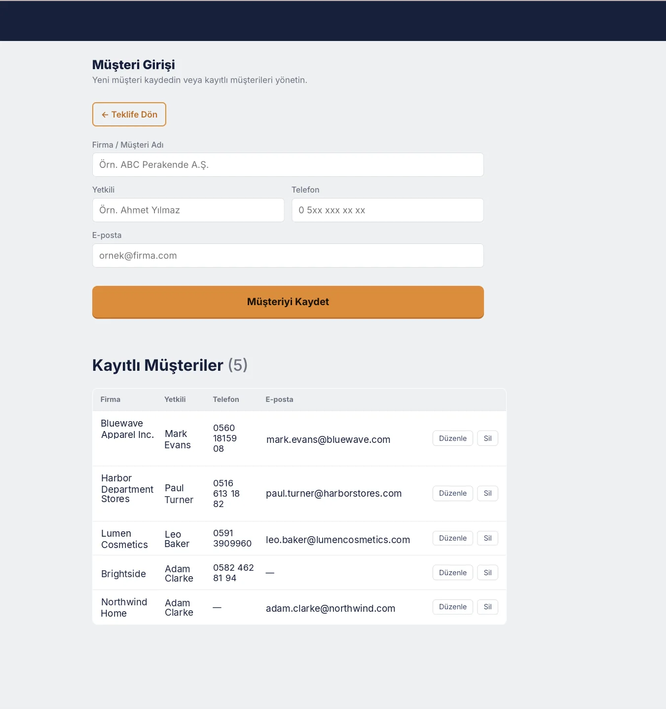Select email leo.baker@lumencosmetics.com
The height and width of the screenshot is (709, 666).
(x=338, y=540)
